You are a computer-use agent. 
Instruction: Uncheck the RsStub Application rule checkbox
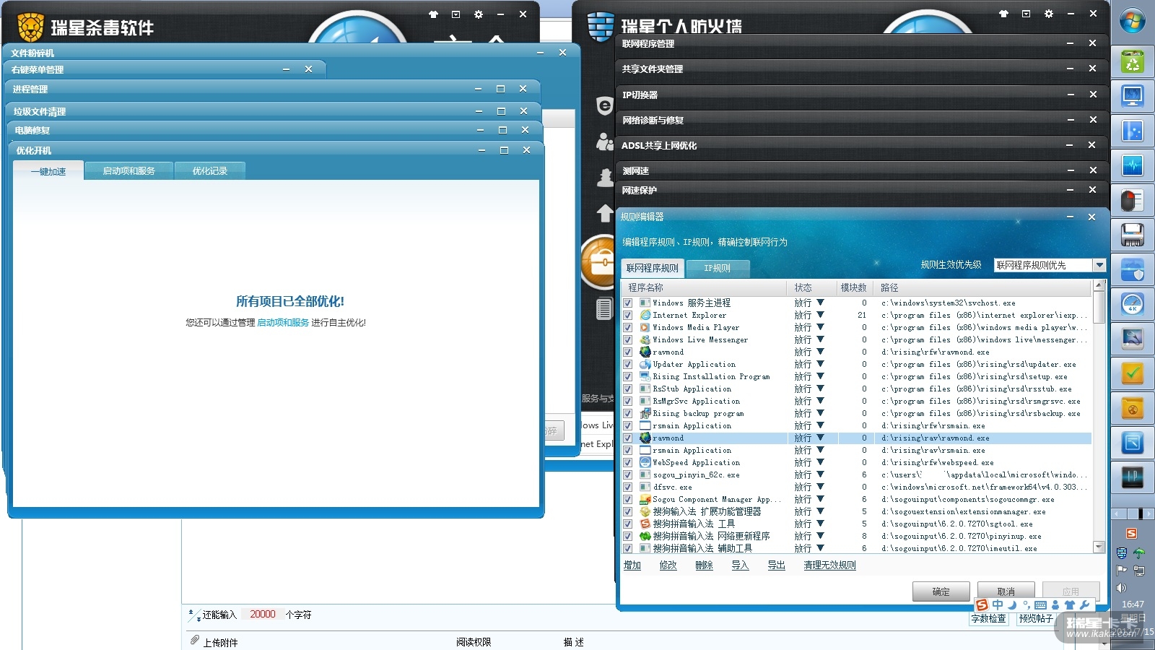click(x=627, y=389)
